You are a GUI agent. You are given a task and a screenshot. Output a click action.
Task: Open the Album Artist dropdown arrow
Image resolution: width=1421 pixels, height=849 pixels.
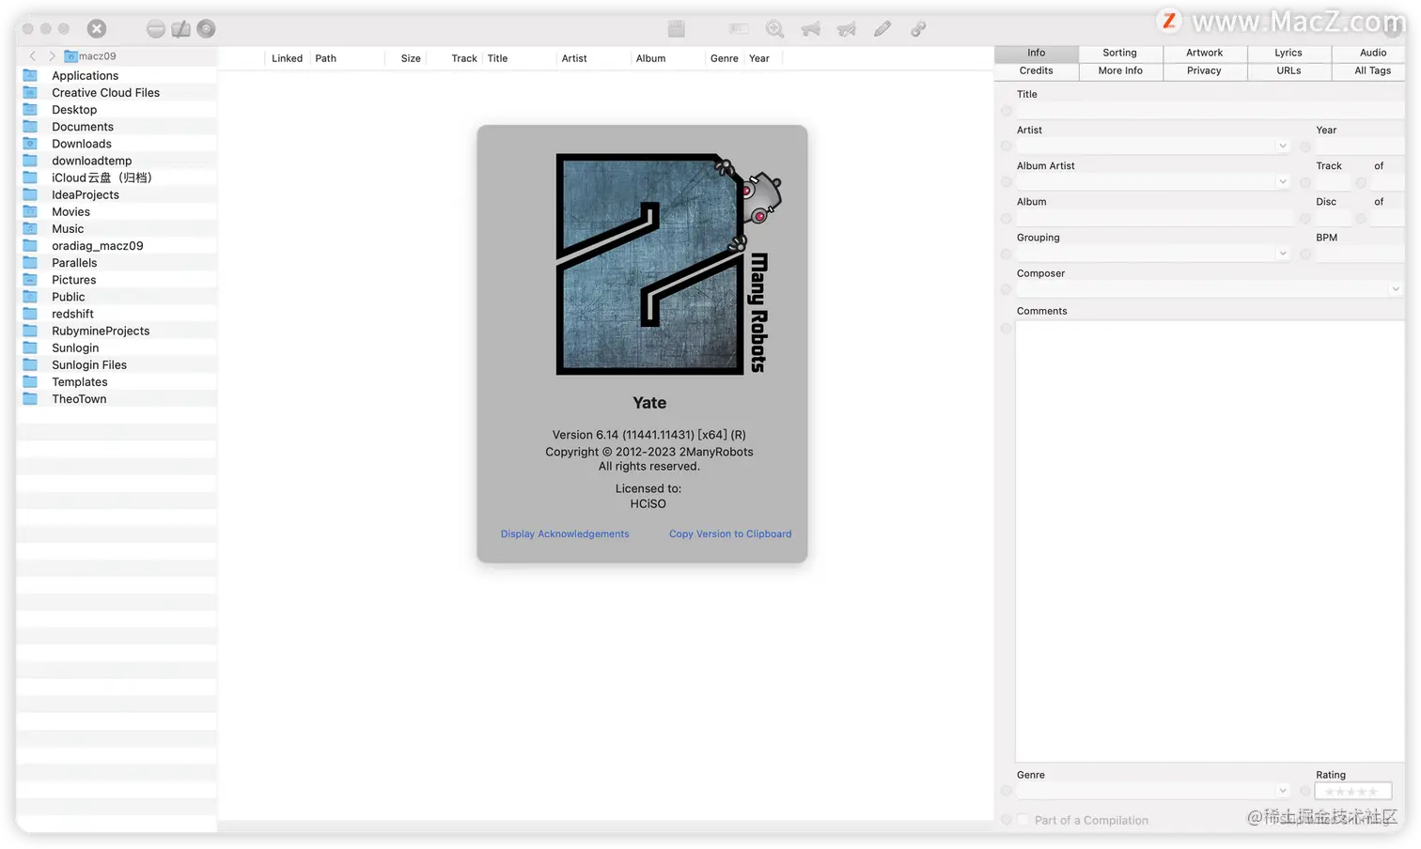click(1283, 181)
